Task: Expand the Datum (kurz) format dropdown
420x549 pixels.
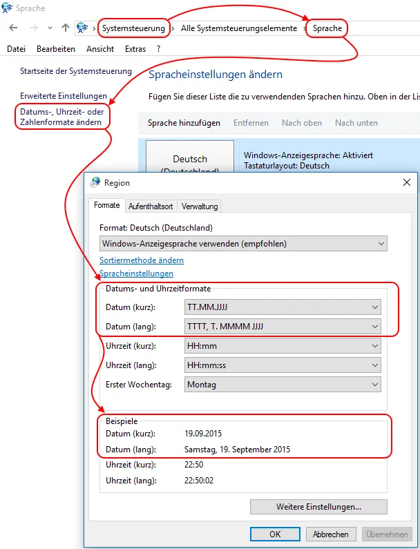Action: tap(283, 307)
